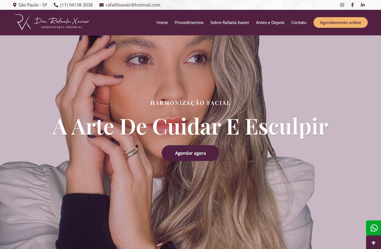Click the email envelope icon
Screen dimensions: 381x249
pos(102,5)
